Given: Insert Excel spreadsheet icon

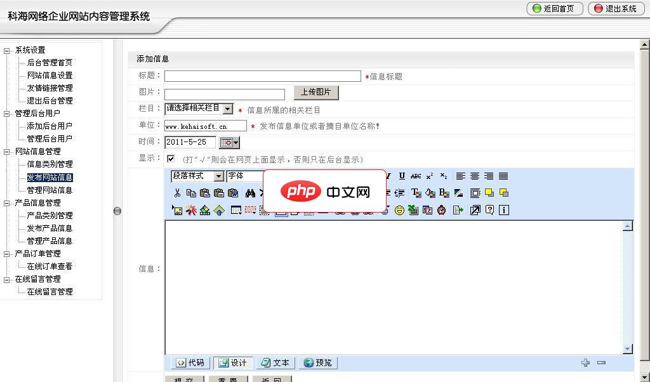Looking at the screenshot, I should [x=413, y=210].
